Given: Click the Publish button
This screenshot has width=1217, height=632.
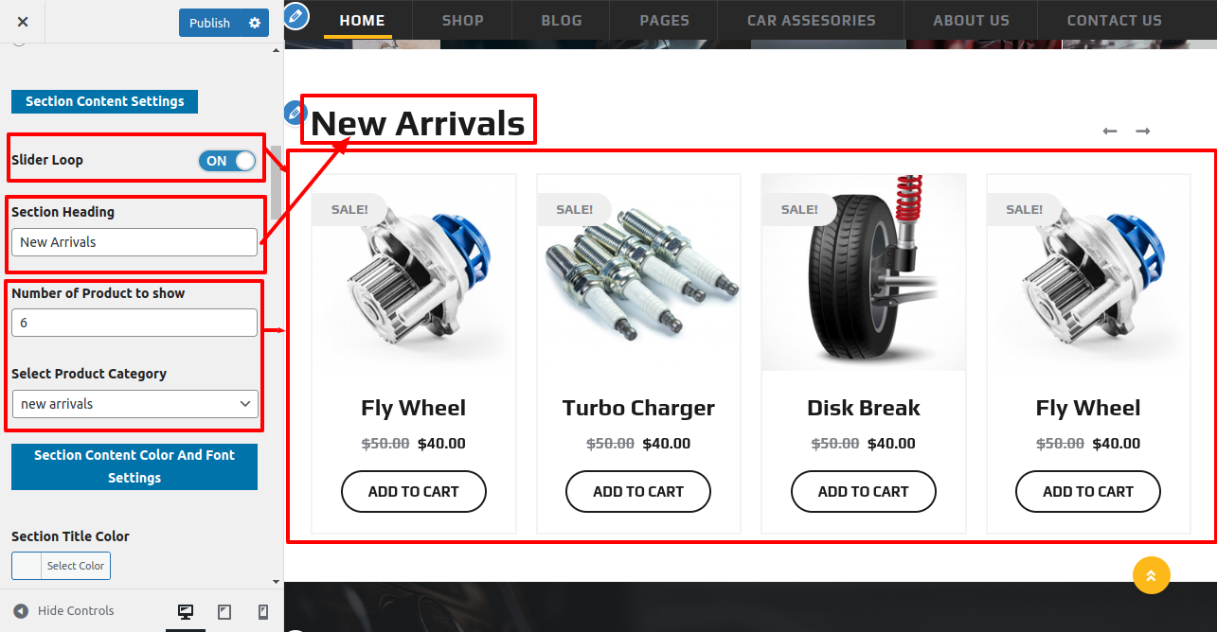Looking at the screenshot, I should 210,23.
